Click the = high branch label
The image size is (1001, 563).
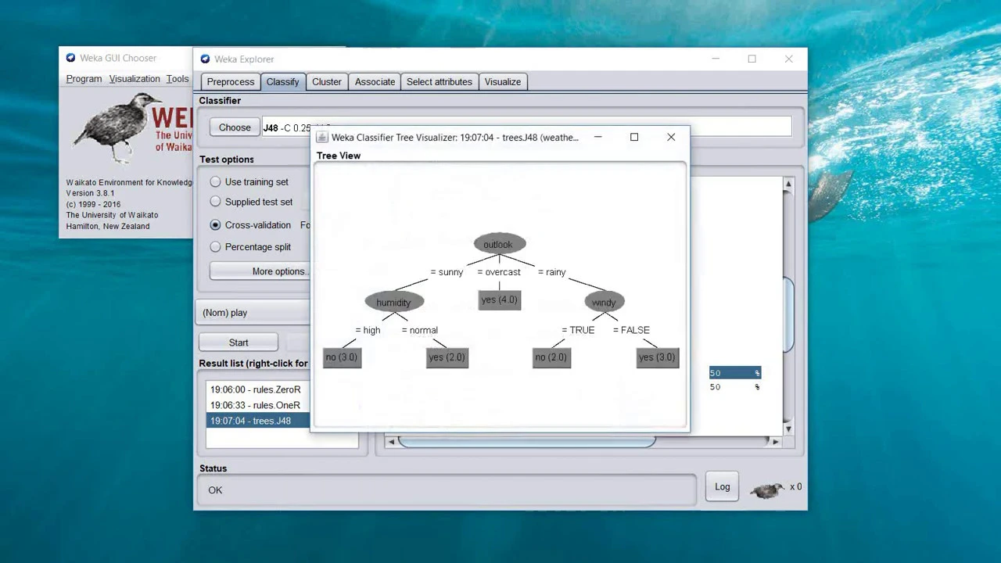point(368,330)
